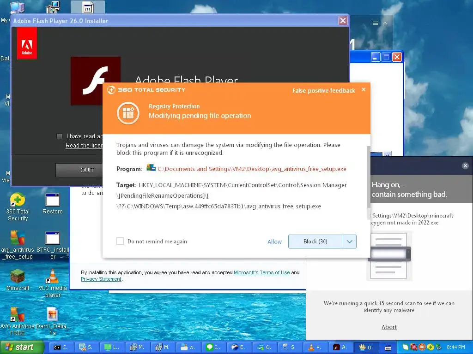This screenshot has height=354, width=473.
Task: Send False positive feedback
Action: pyautogui.click(x=323, y=91)
